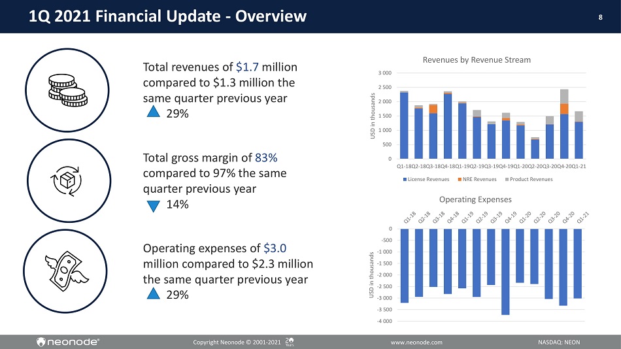Click the slide page number 8
Image resolution: width=621 pixels, height=349 pixels.
pyautogui.click(x=600, y=17)
